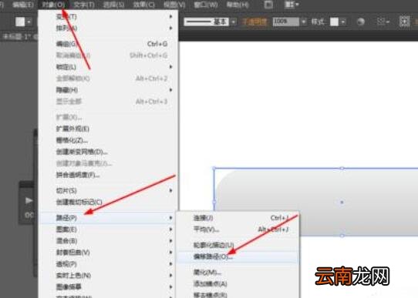Expand the 锁定(L) submenu
418x298 pixels.
coord(108,67)
